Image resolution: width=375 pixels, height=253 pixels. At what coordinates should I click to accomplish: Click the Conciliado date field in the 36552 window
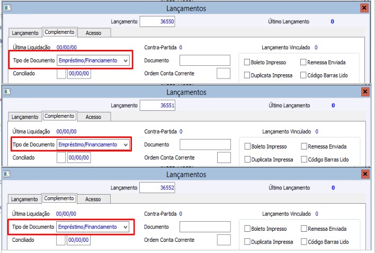tap(79, 240)
